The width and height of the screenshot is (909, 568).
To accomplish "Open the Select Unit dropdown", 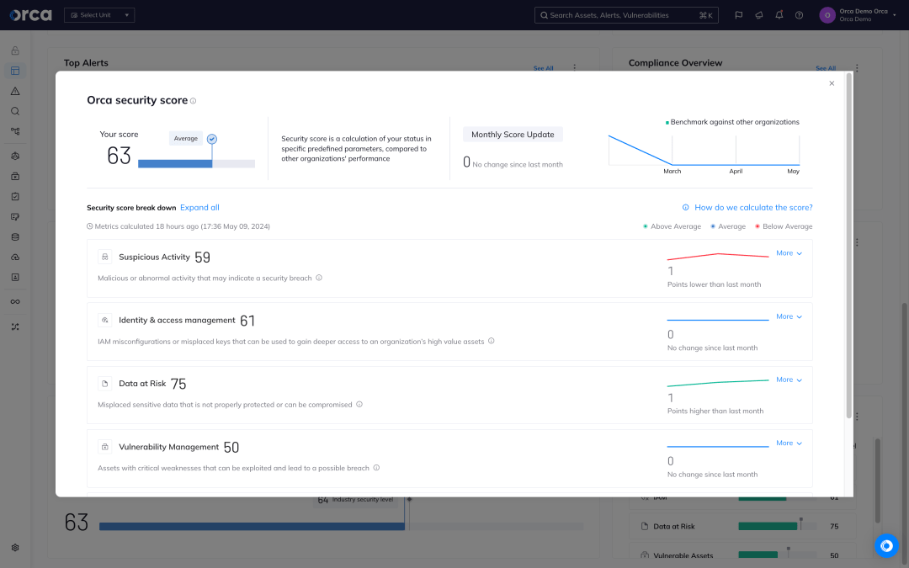I will click(x=99, y=15).
